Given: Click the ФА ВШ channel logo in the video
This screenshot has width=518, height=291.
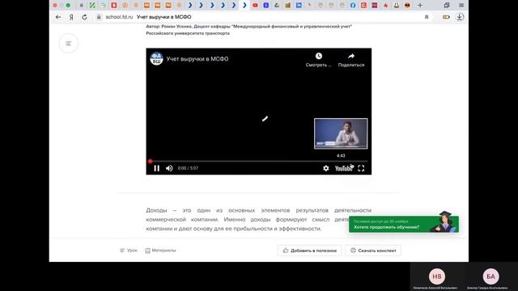Looking at the screenshot, I should 156,59.
